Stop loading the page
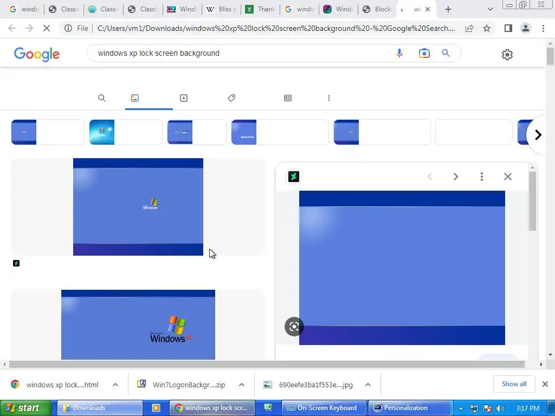 47,28
